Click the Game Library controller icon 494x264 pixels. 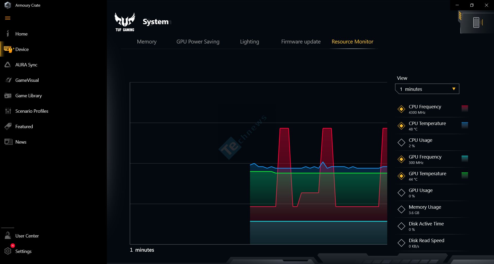pos(8,96)
